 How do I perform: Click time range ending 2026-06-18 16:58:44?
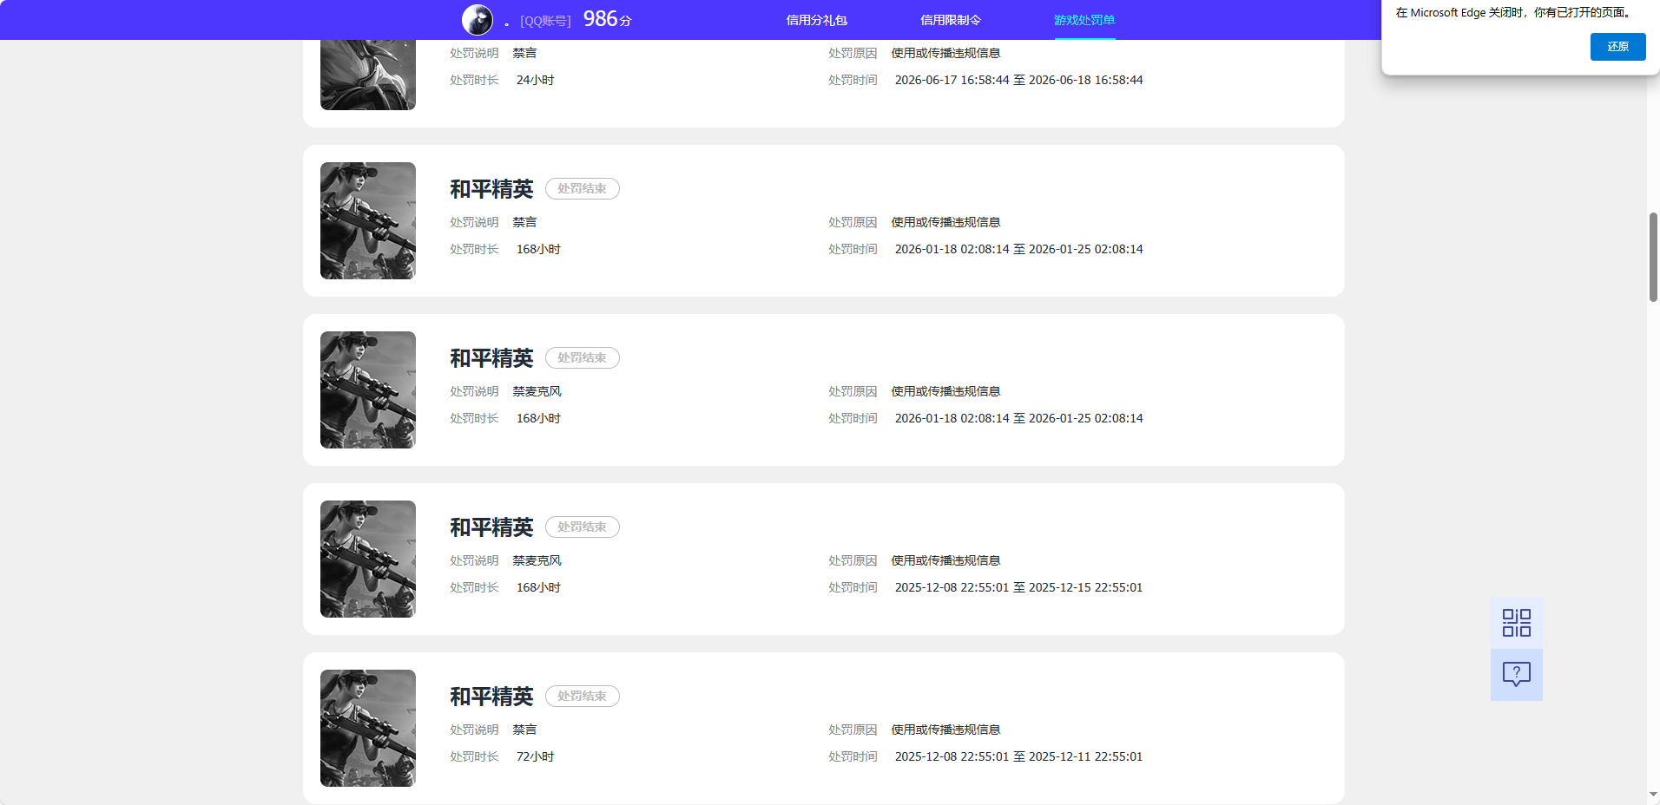pyautogui.click(x=1018, y=80)
